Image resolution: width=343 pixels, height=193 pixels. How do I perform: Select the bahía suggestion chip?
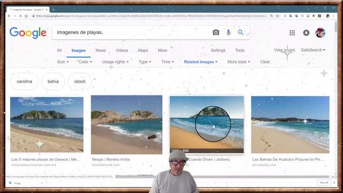pyautogui.click(x=53, y=81)
